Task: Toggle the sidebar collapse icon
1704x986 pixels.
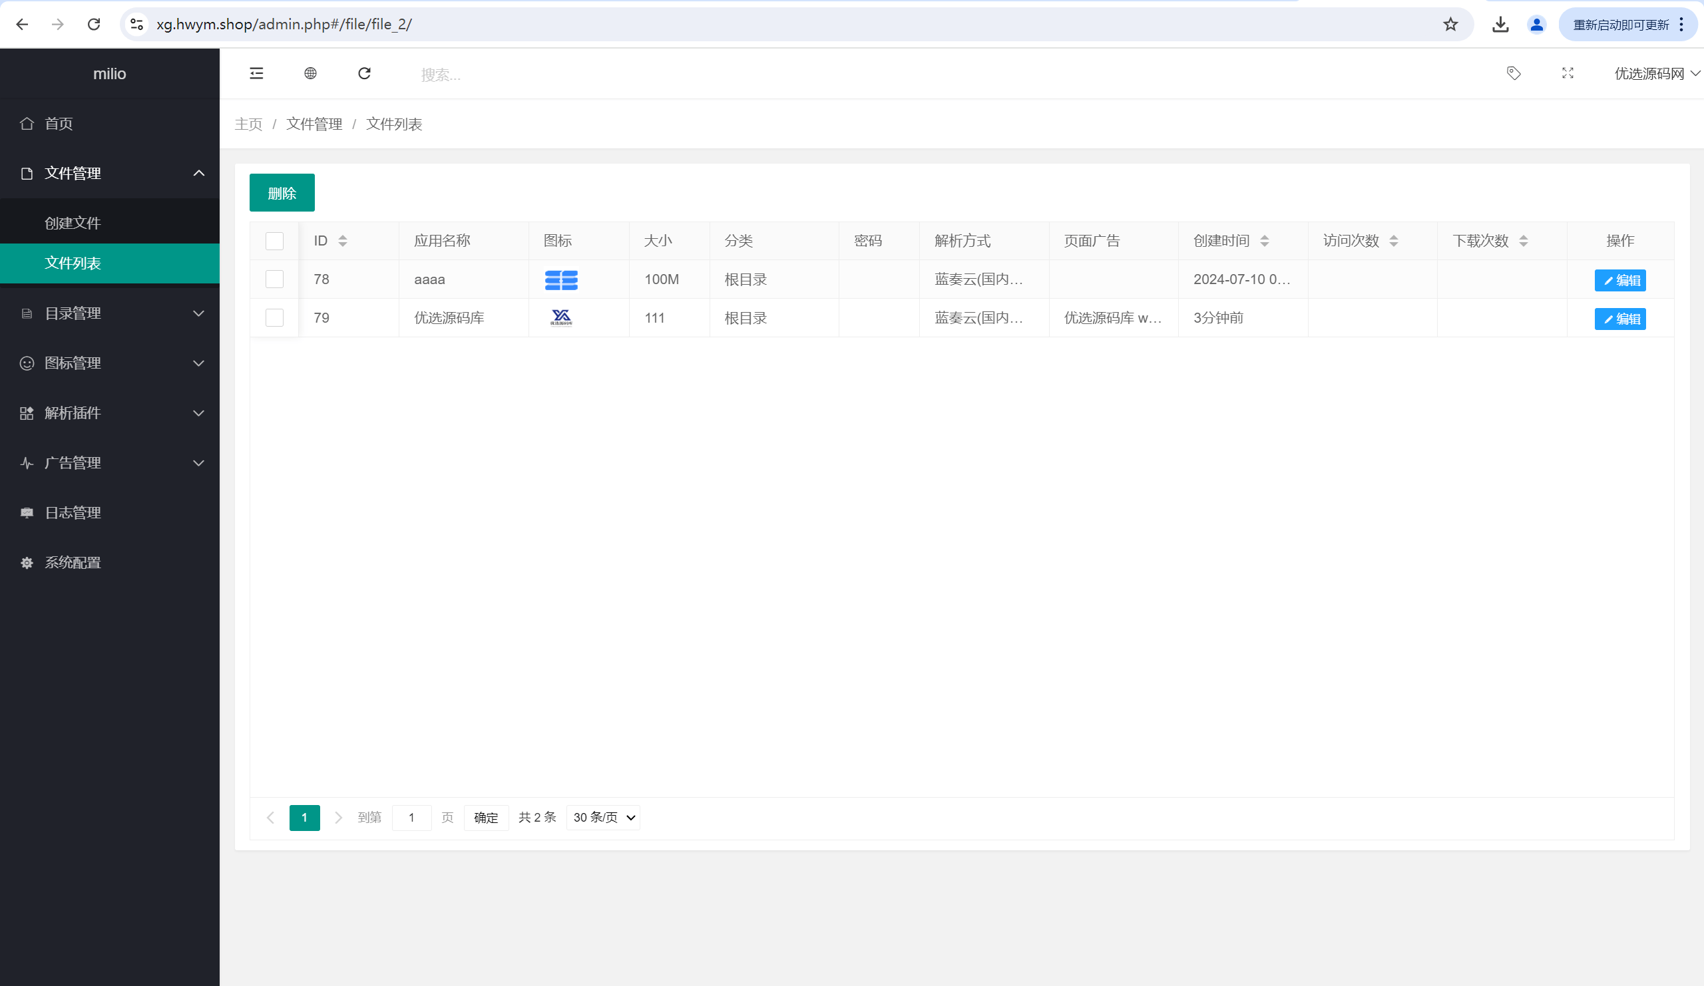Action: coord(256,73)
